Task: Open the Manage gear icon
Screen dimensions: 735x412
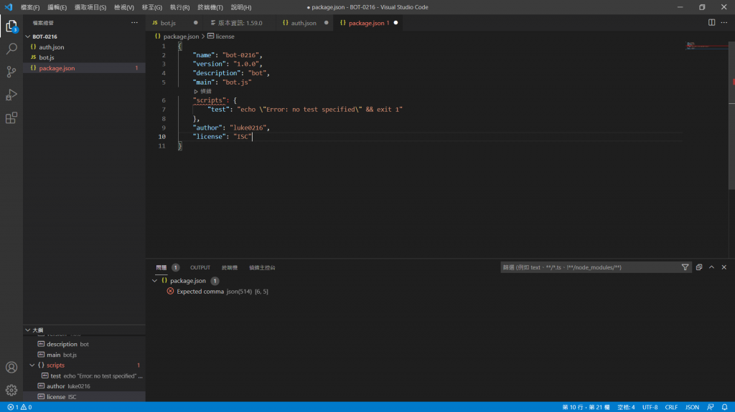Action: [x=11, y=390]
